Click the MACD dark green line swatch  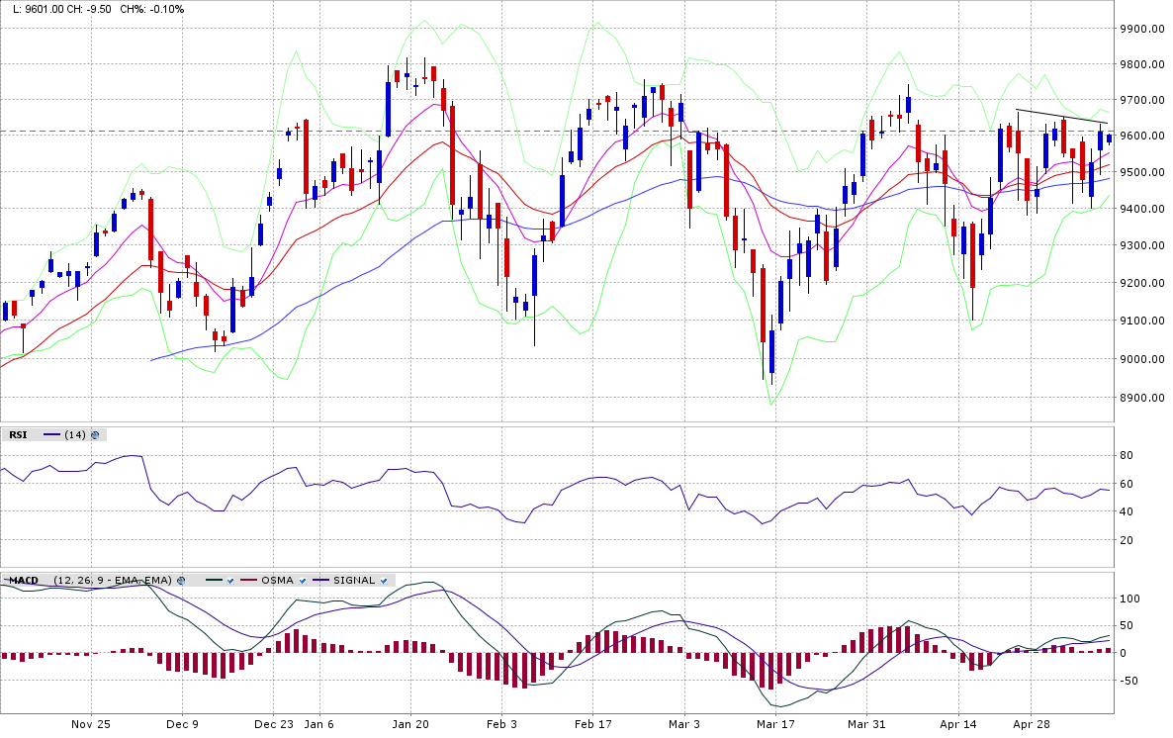point(214,581)
